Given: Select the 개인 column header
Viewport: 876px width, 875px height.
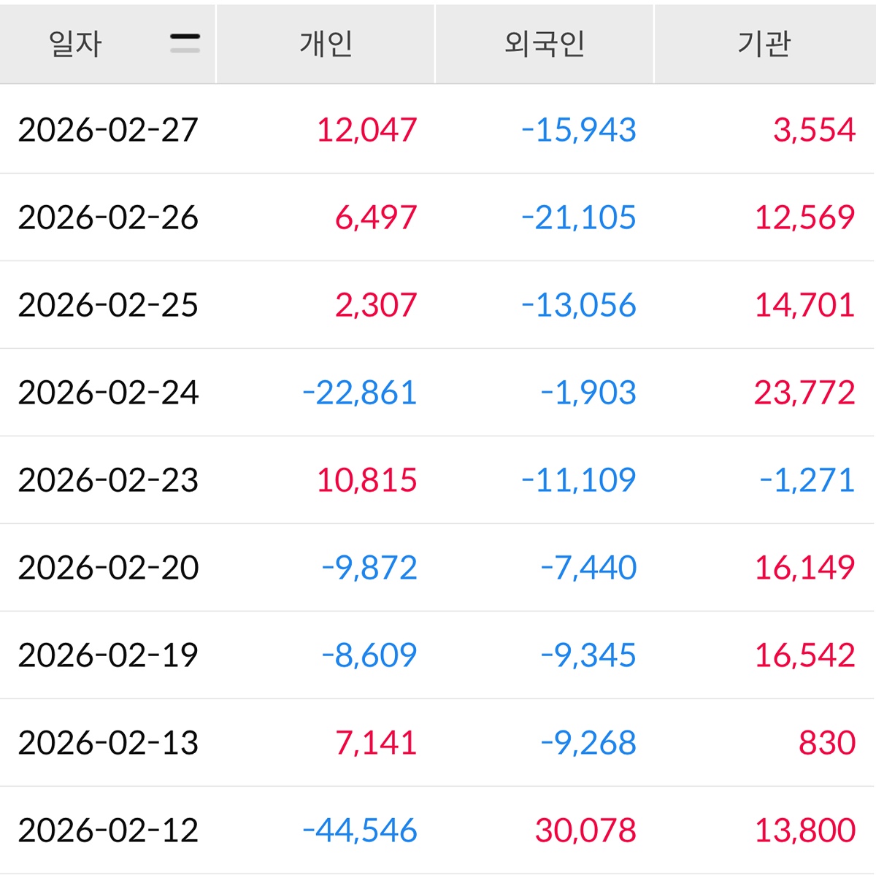Looking at the screenshot, I should pyautogui.click(x=326, y=44).
